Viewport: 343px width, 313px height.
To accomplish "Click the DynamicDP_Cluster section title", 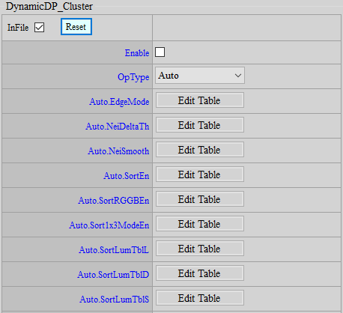I will click(x=49, y=7).
